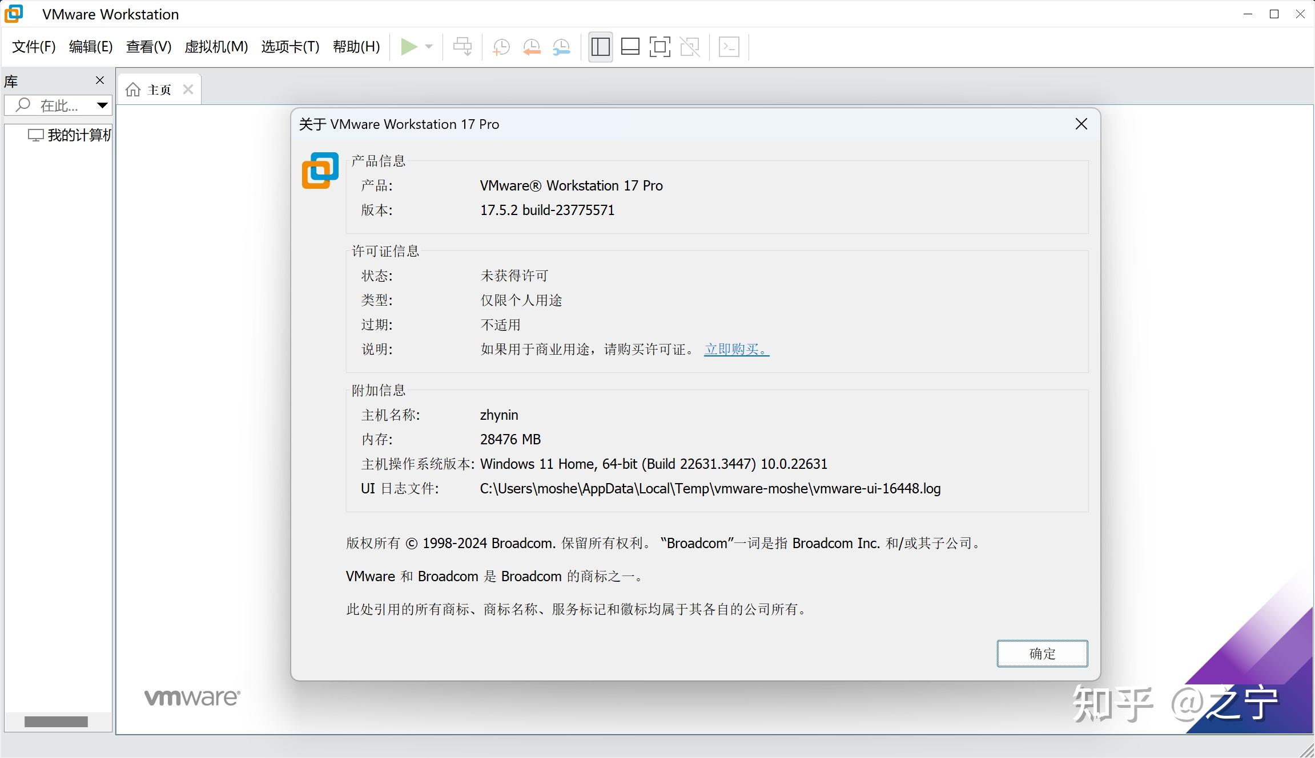
Task: Send Ctrl+Alt+Del to the virtual machine
Action: coord(463,46)
